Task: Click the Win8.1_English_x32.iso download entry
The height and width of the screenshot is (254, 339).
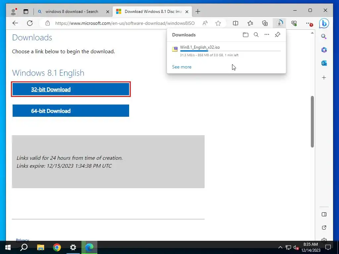Action: (226, 51)
